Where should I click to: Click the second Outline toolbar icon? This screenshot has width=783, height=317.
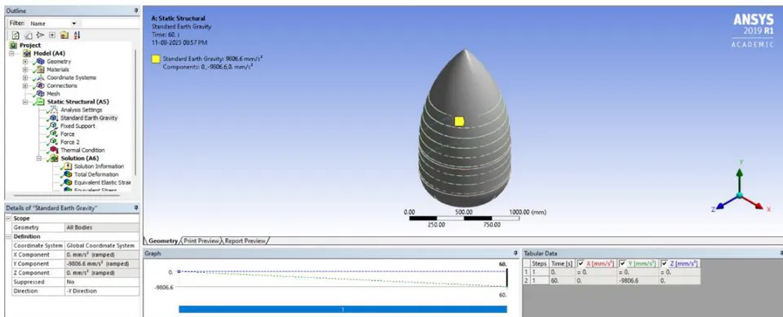29,35
